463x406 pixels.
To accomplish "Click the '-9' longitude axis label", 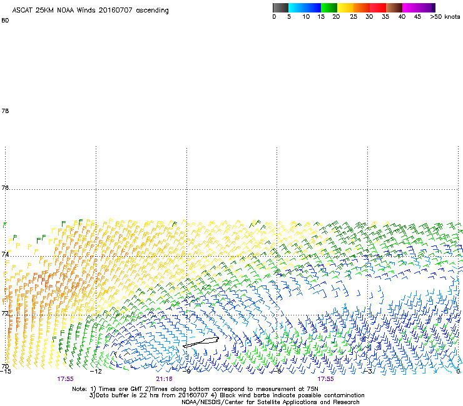I will coord(186,372).
